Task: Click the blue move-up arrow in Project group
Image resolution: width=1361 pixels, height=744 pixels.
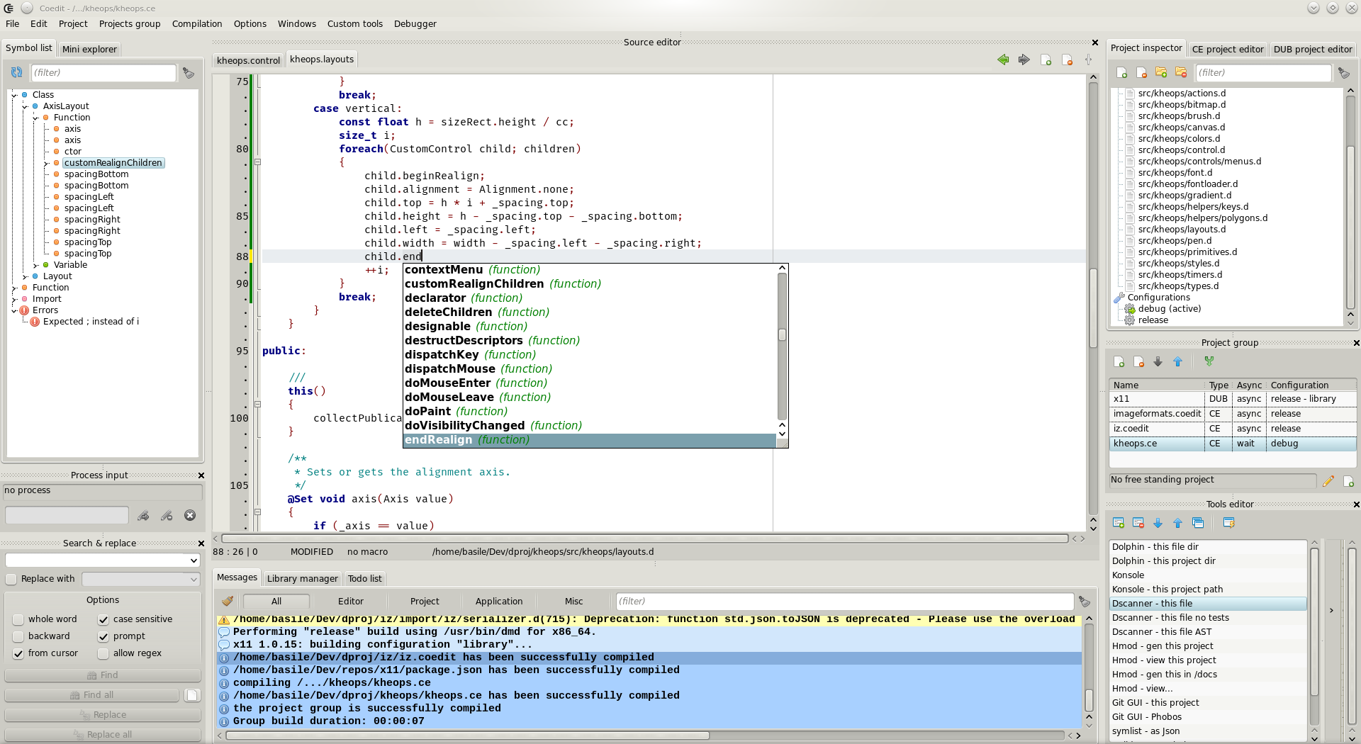Action: pos(1177,361)
